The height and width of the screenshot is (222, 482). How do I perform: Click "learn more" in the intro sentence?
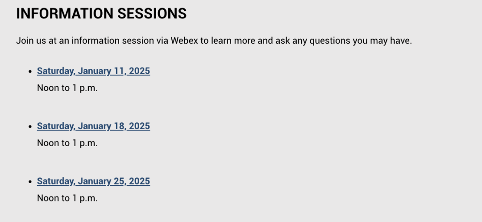tap(234, 41)
